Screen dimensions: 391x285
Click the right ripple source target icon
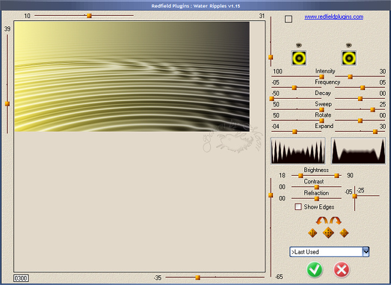(x=349, y=57)
